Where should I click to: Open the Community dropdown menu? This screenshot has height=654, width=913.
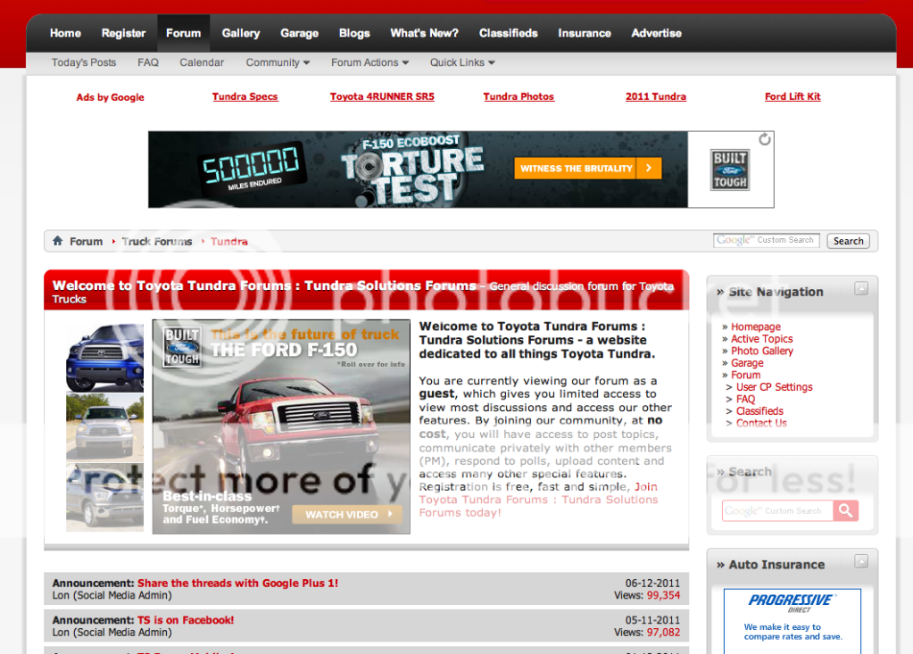tap(278, 62)
